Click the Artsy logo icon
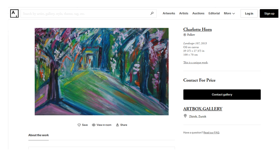The height and width of the screenshot is (157, 279). click(14, 13)
